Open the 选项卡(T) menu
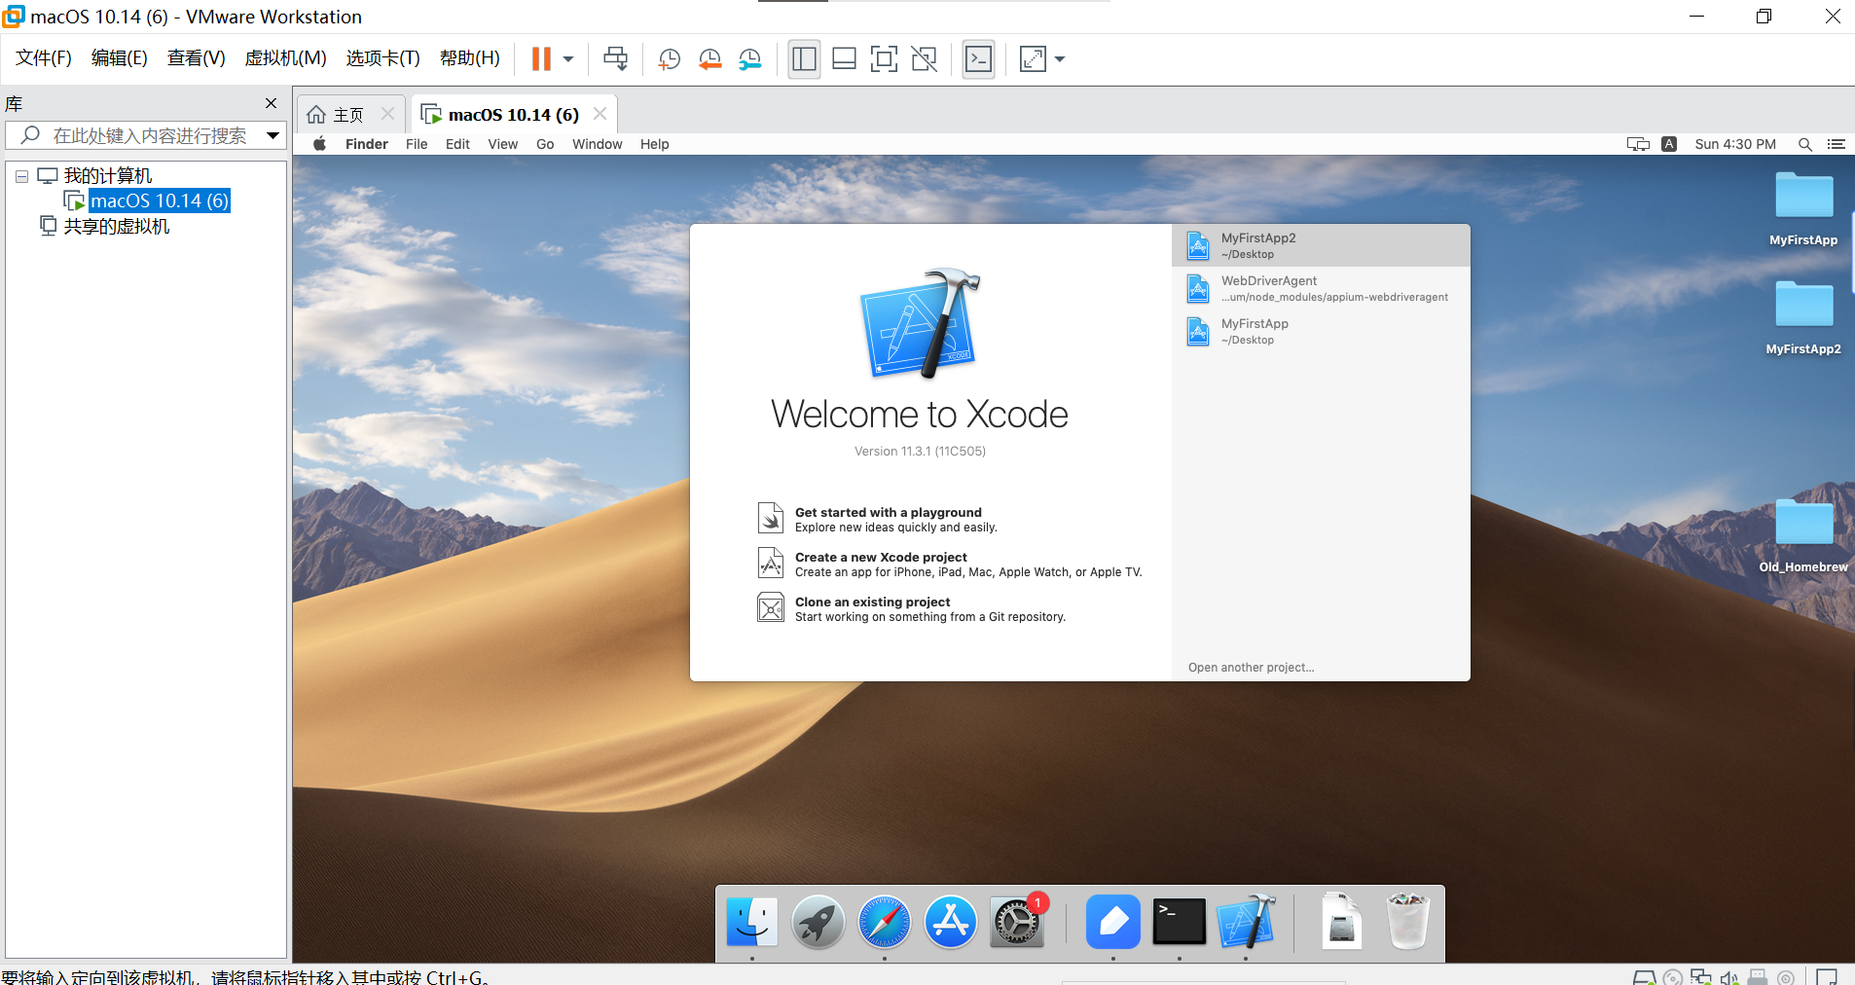 (383, 58)
